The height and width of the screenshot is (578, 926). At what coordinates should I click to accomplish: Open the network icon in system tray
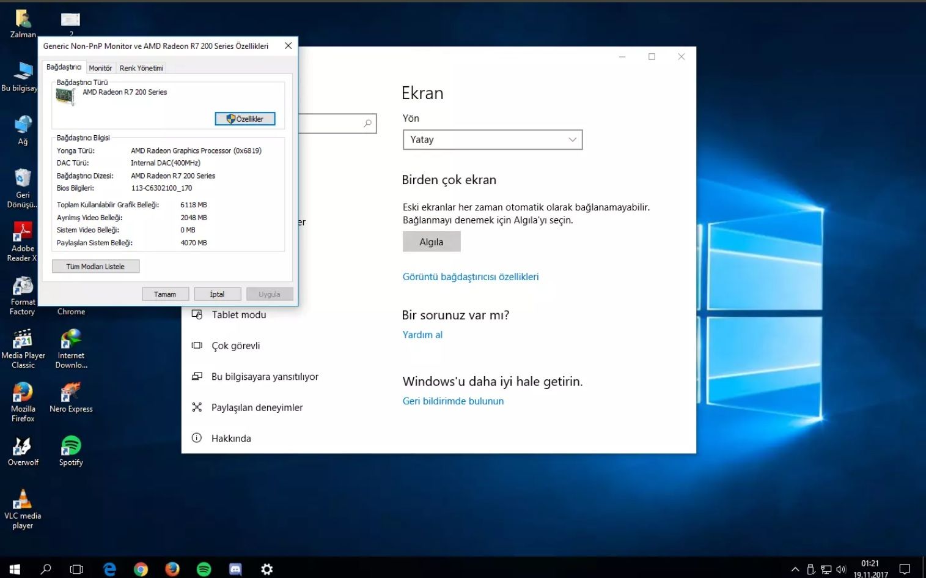(x=826, y=569)
